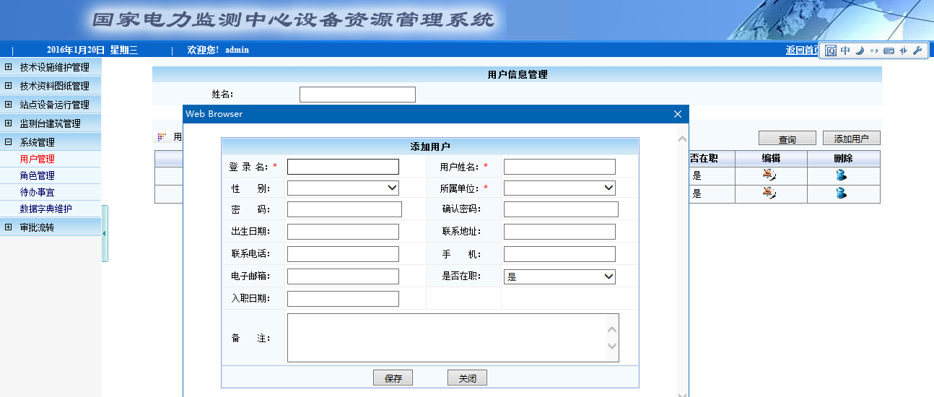Screen dimensions: 934x397
Task: Click the 编辑 column header
Action: [x=771, y=158]
